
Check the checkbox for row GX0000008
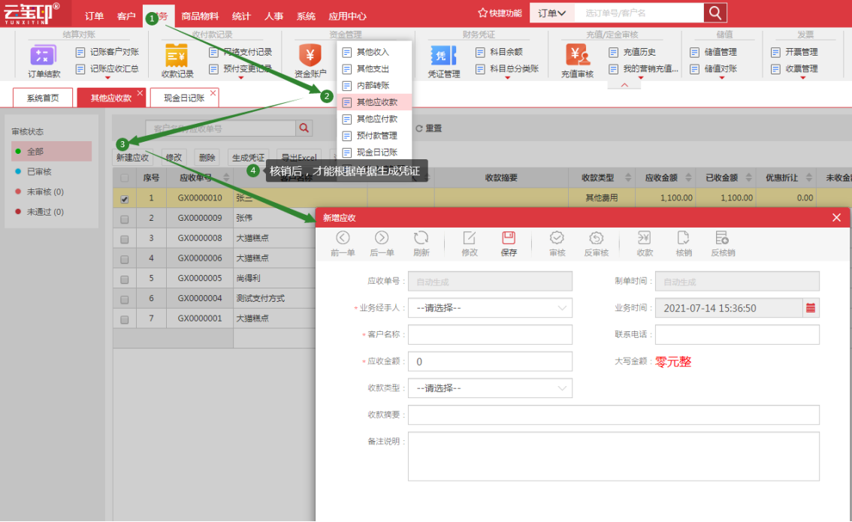coord(125,239)
